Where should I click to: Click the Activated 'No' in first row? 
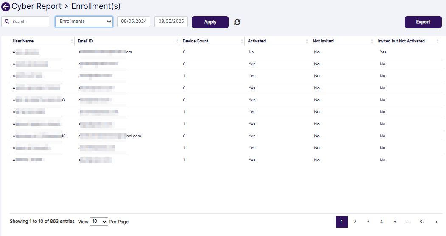(x=251, y=52)
